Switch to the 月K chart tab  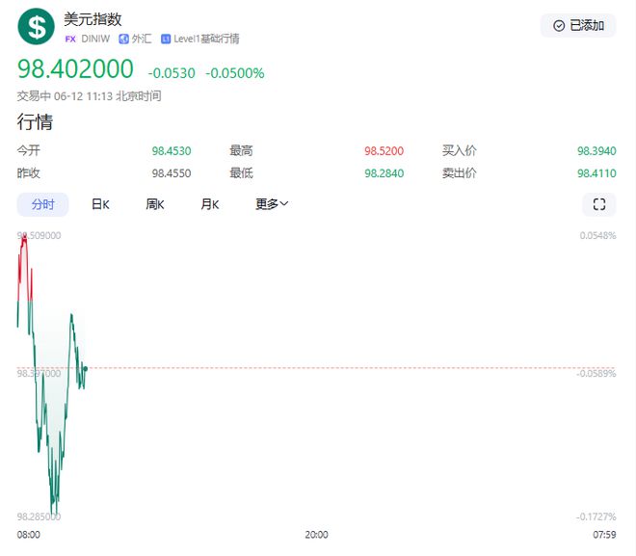pos(210,204)
